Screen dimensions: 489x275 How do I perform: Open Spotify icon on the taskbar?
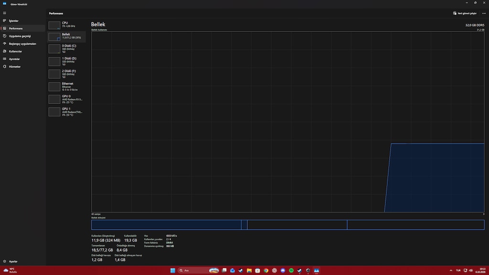pos(291,270)
